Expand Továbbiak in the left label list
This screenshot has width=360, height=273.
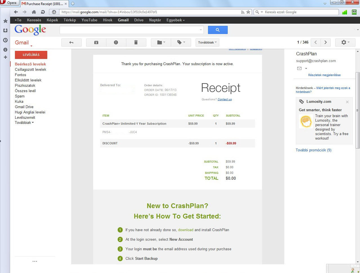(24, 123)
